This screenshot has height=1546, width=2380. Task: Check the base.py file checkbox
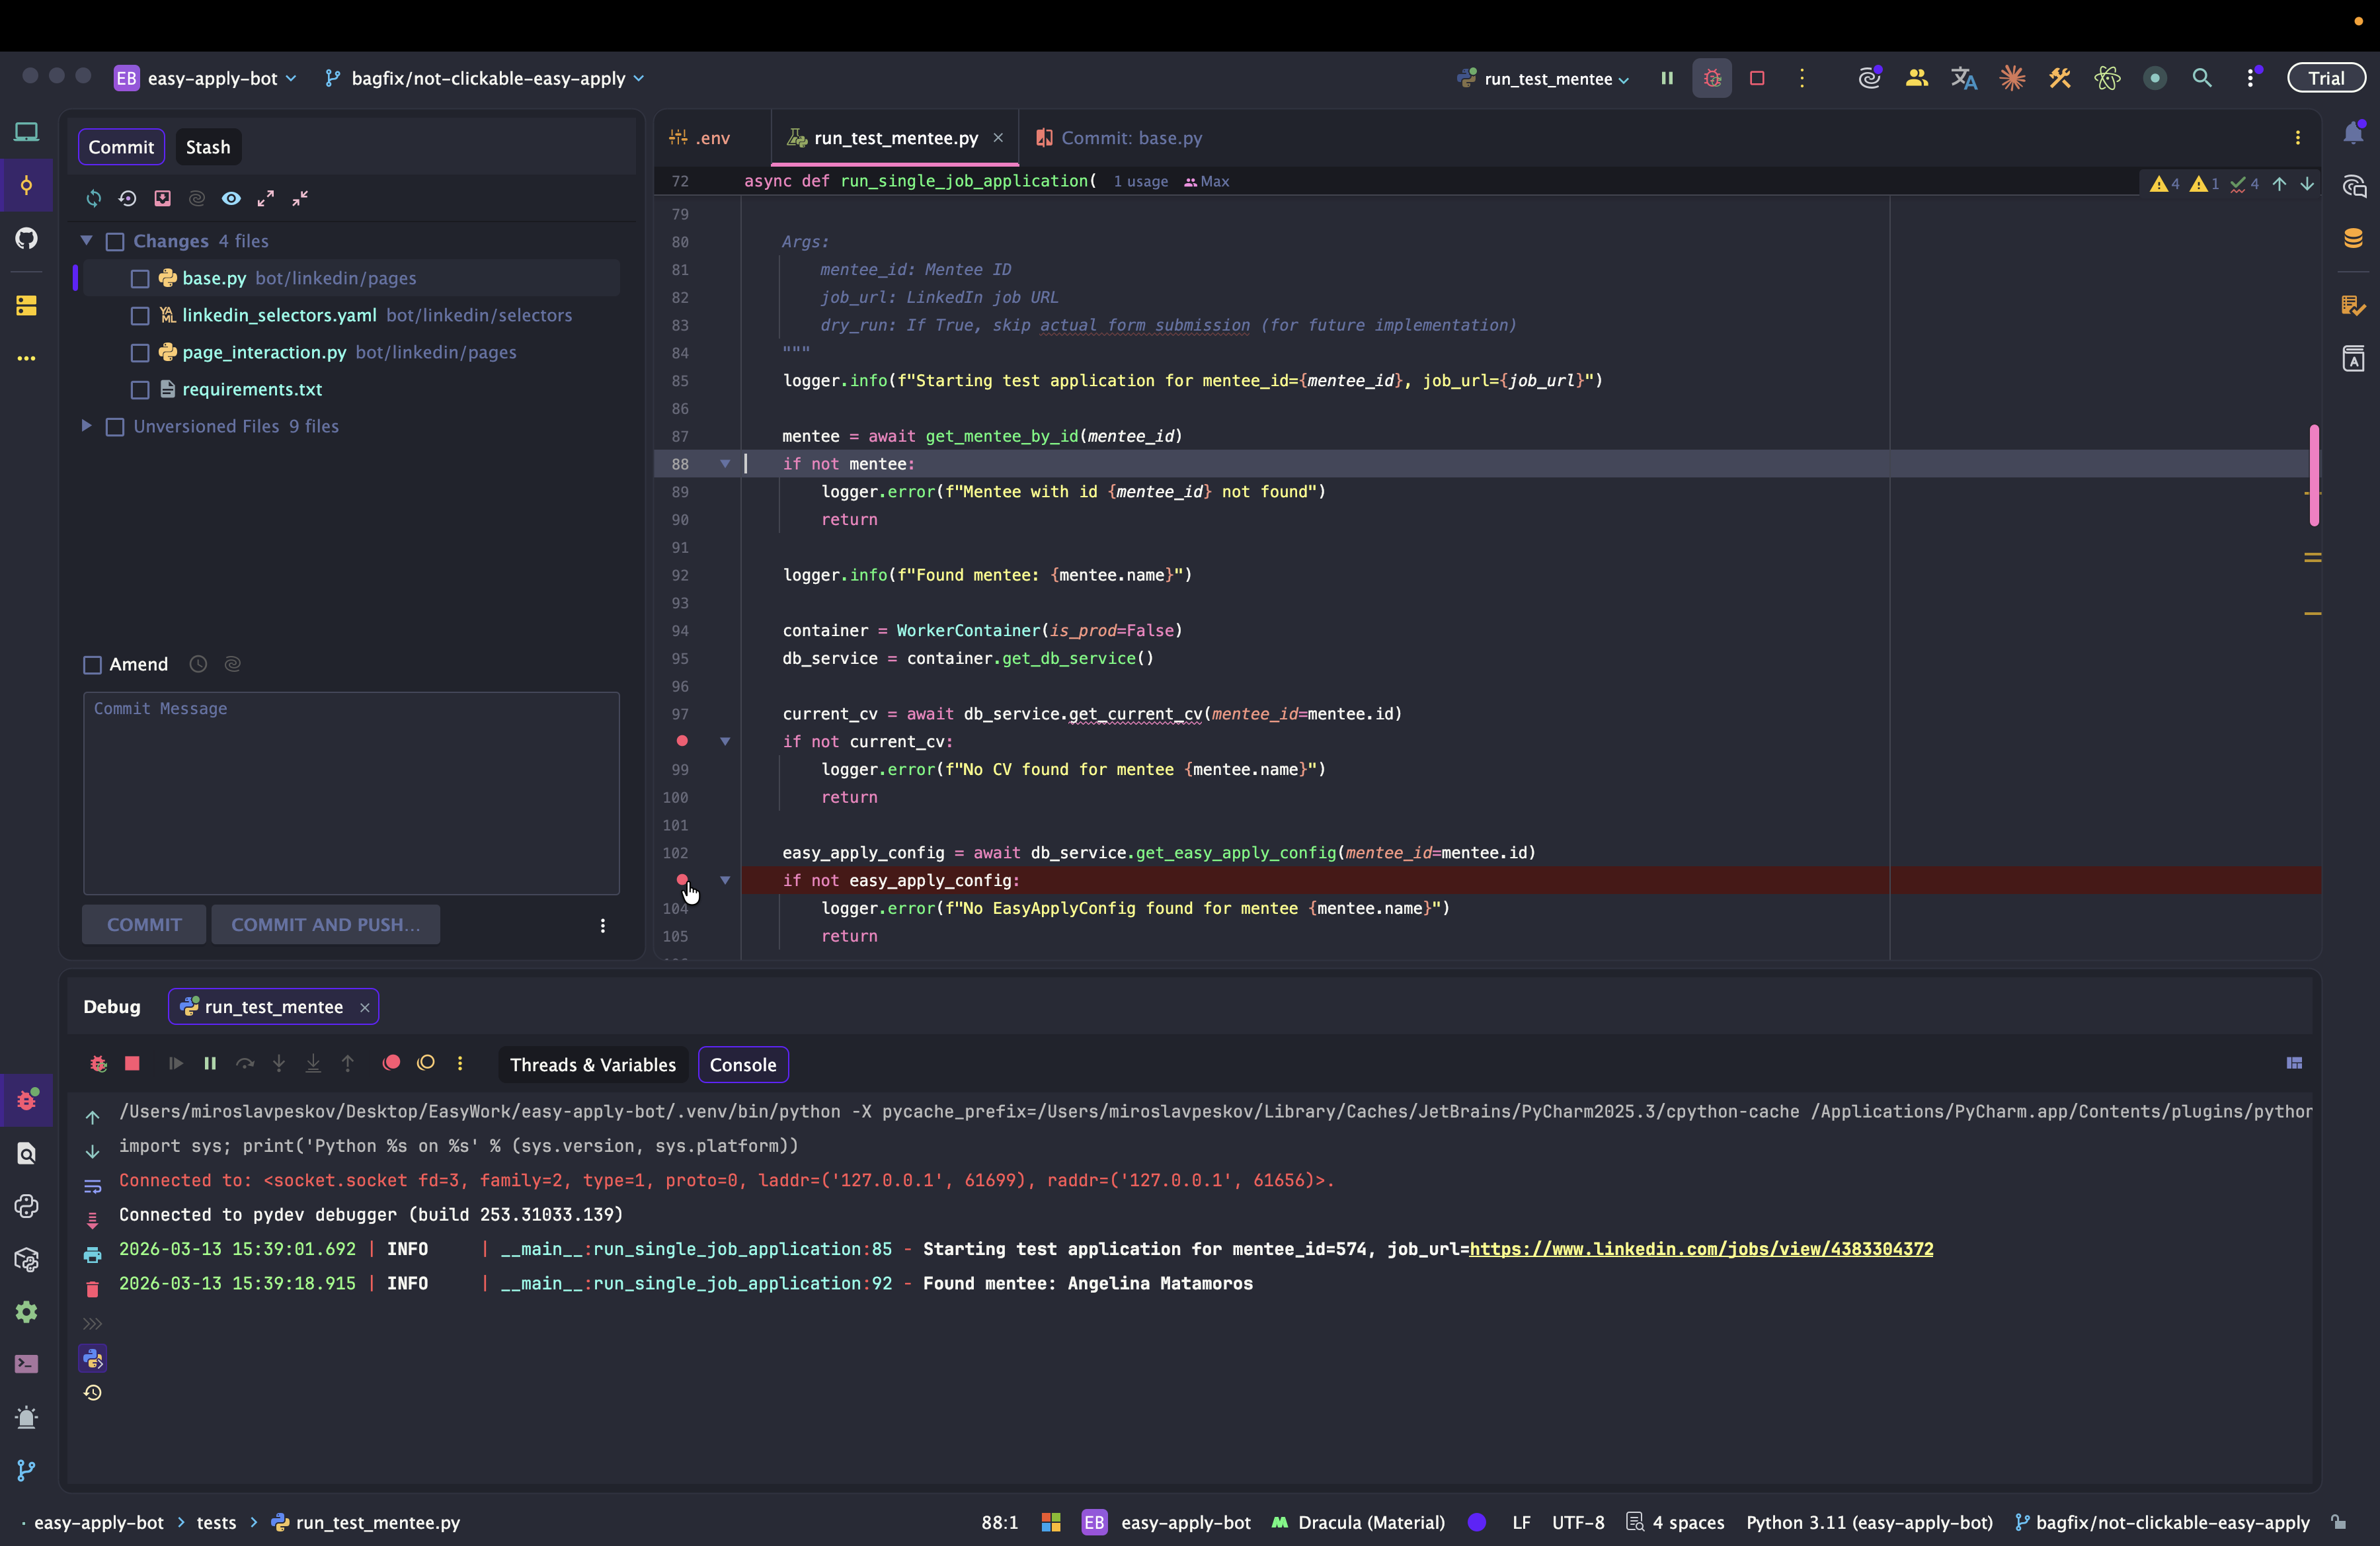(x=140, y=279)
